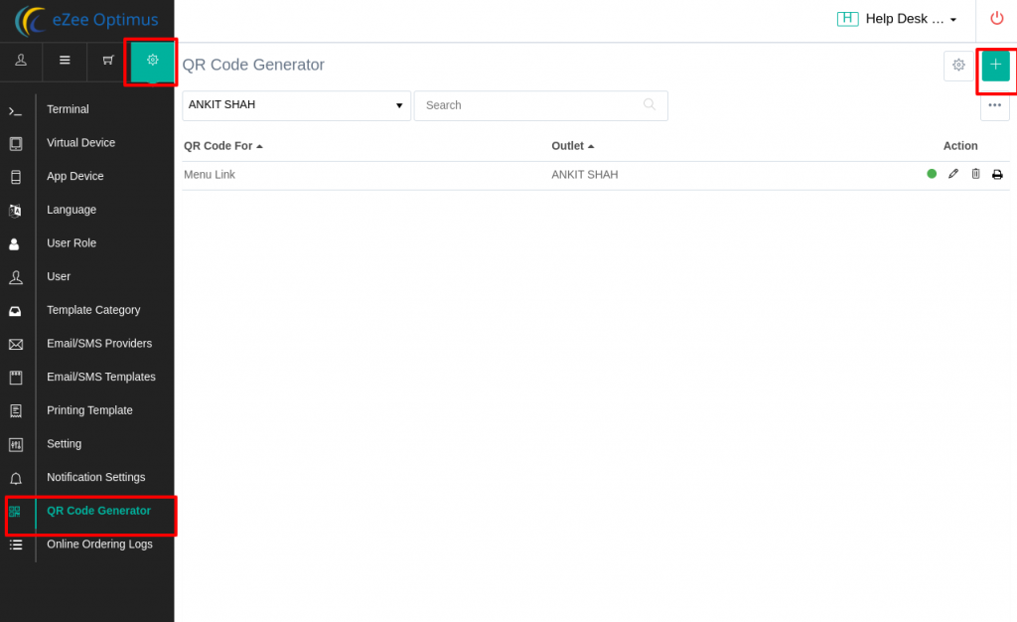The image size is (1017, 622).
Task: Open the three-dots more options button
Action: click(x=995, y=105)
